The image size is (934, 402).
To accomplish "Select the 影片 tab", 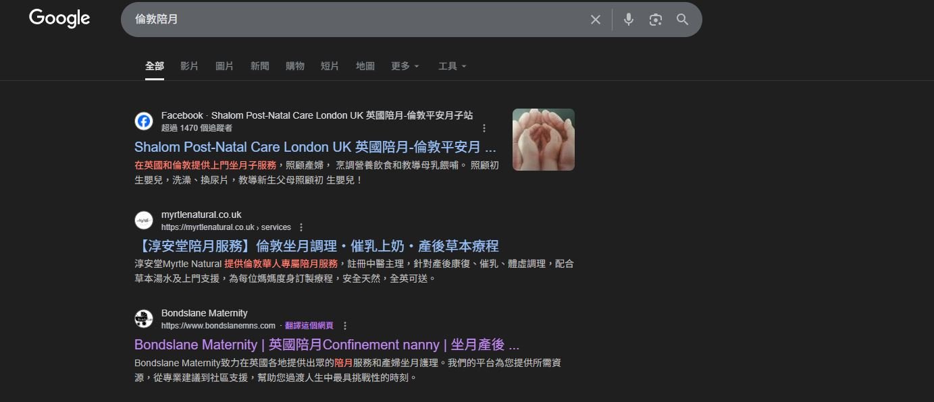I will (x=189, y=66).
